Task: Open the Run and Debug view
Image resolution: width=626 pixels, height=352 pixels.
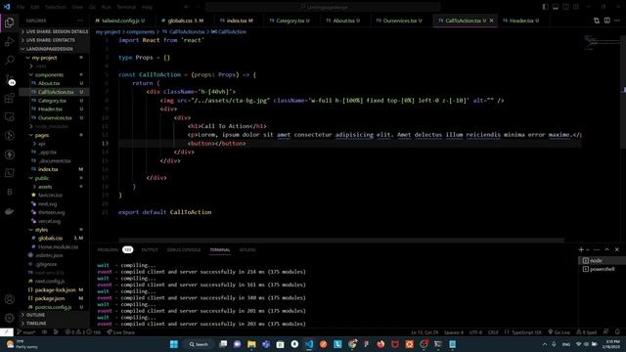Action: (9, 41)
